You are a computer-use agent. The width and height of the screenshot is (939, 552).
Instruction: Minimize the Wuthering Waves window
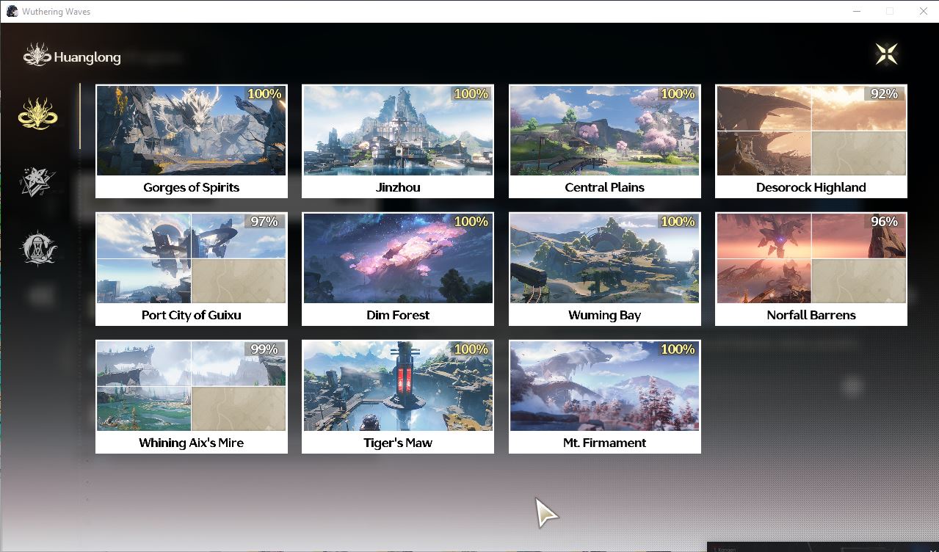pos(857,11)
